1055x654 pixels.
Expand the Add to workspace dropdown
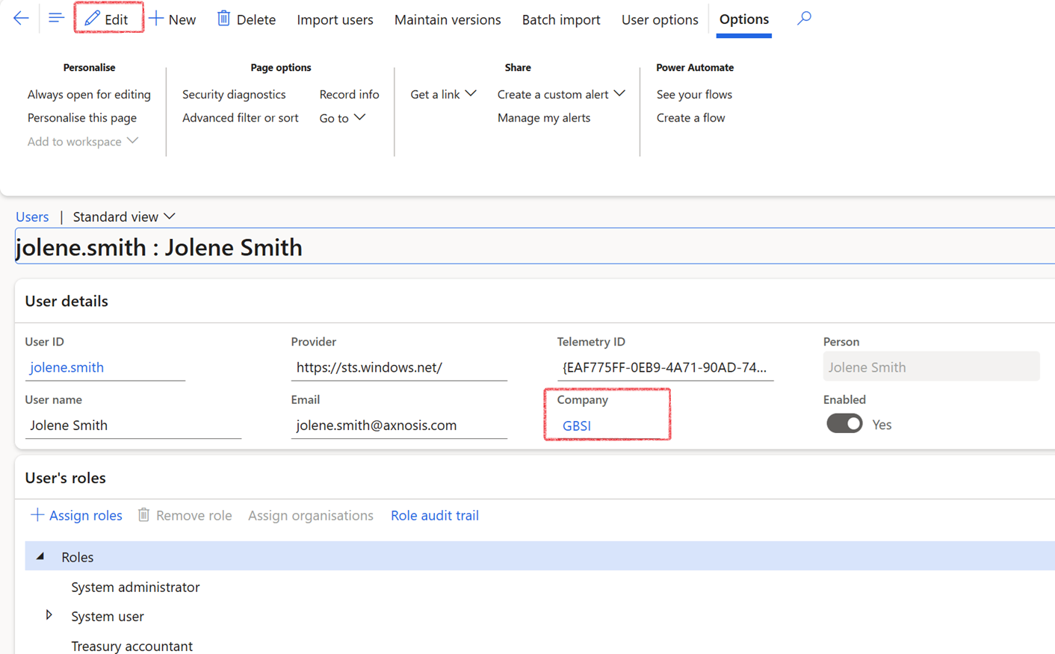(83, 141)
